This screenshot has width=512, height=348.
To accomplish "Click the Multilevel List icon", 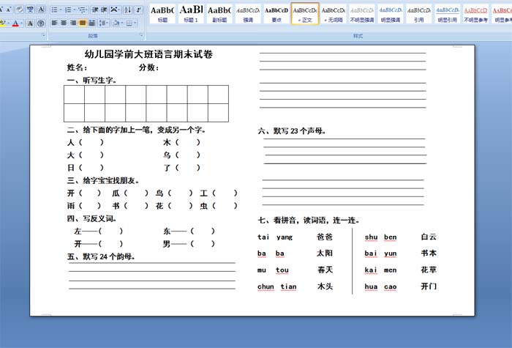I will 83,10.
